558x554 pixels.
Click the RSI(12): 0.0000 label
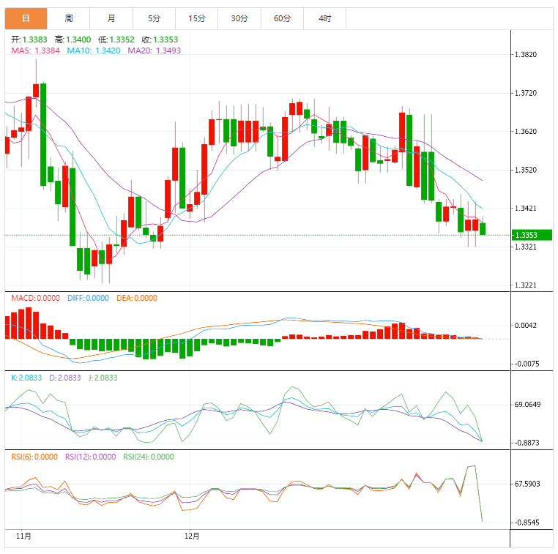(x=90, y=457)
